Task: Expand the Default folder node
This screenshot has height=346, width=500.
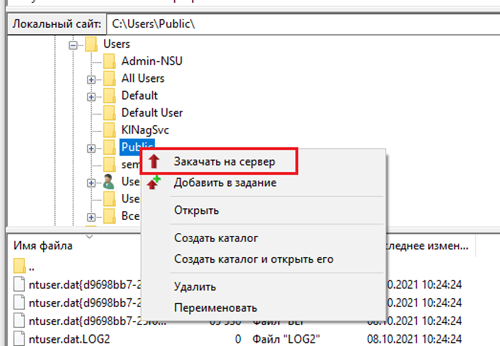Action: [91, 96]
